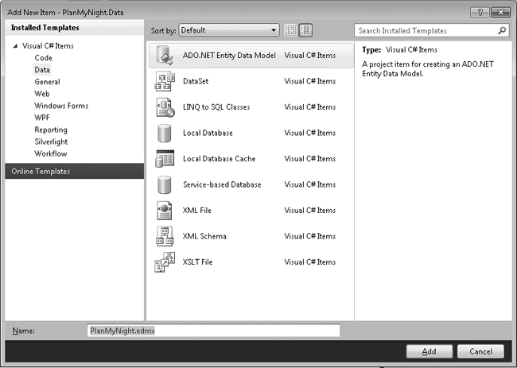Select 'LINQ to SQL Classes' name

coord(216,107)
